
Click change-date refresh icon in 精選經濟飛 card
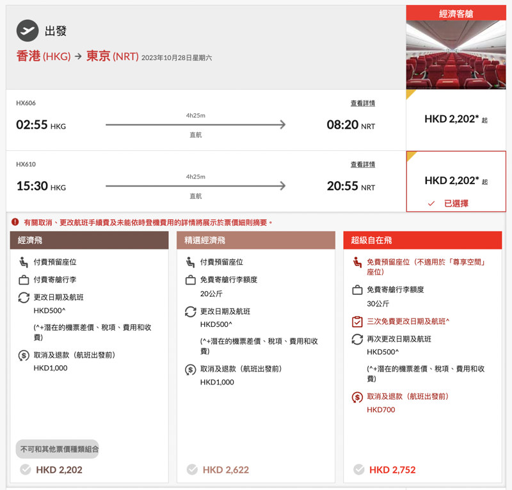coord(191,312)
